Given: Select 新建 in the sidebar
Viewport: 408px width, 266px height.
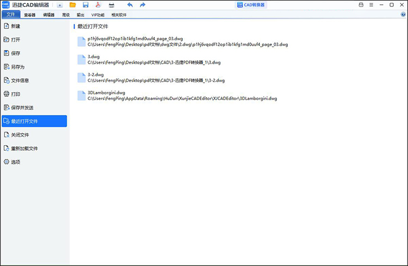Looking at the screenshot, I should point(16,26).
